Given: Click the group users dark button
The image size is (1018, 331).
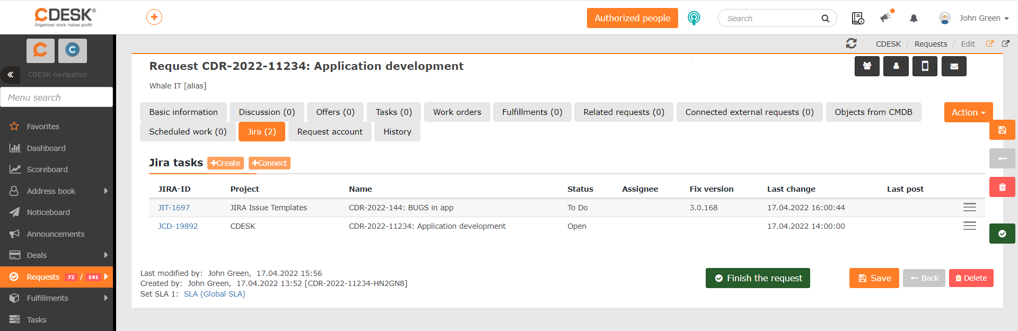Looking at the screenshot, I should (867, 66).
